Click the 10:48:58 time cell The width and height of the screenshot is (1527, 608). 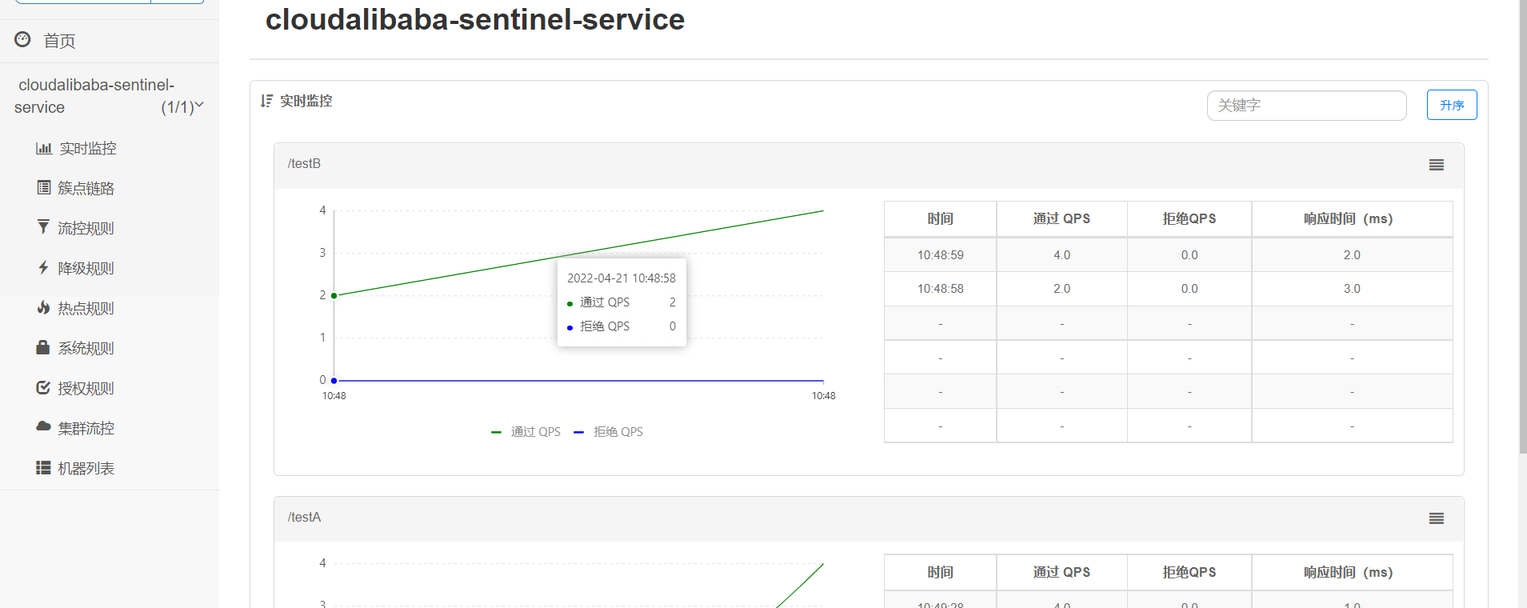(x=940, y=289)
